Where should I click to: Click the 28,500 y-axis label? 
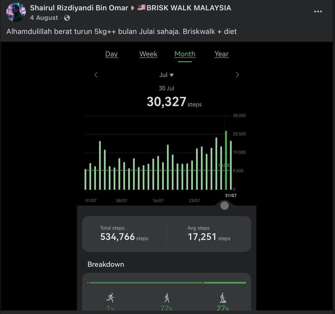click(x=239, y=134)
